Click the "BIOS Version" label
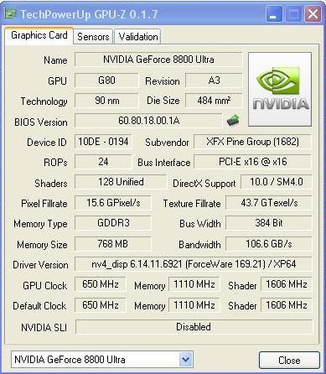Image resolution: width=326 pixels, height=374 pixels. (x=41, y=122)
